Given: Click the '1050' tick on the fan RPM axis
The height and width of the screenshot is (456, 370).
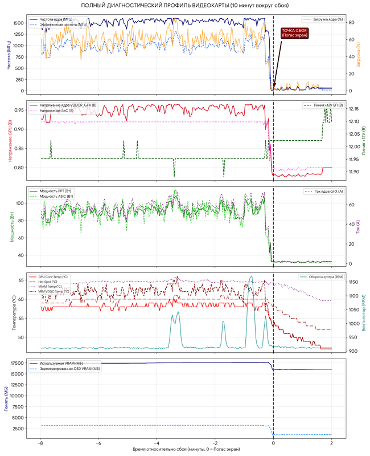Looking at the screenshot, I should coord(353,310).
